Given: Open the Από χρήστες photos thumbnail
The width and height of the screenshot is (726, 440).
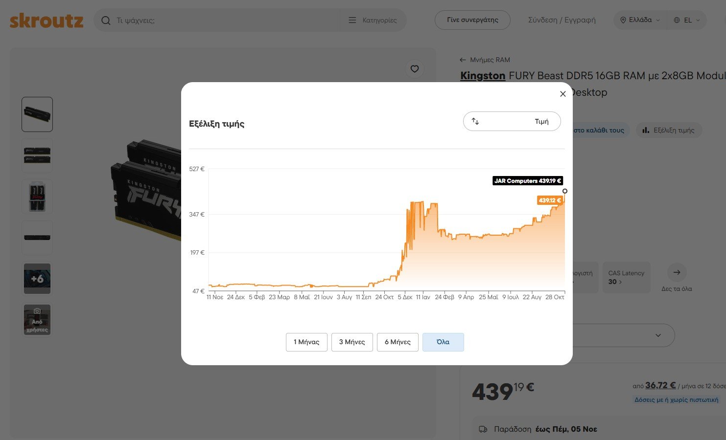Looking at the screenshot, I should click(37, 320).
